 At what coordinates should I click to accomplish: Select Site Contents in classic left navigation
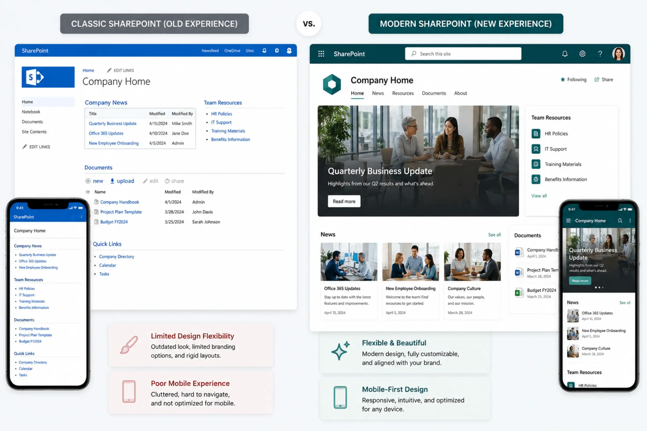pos(34,132)
